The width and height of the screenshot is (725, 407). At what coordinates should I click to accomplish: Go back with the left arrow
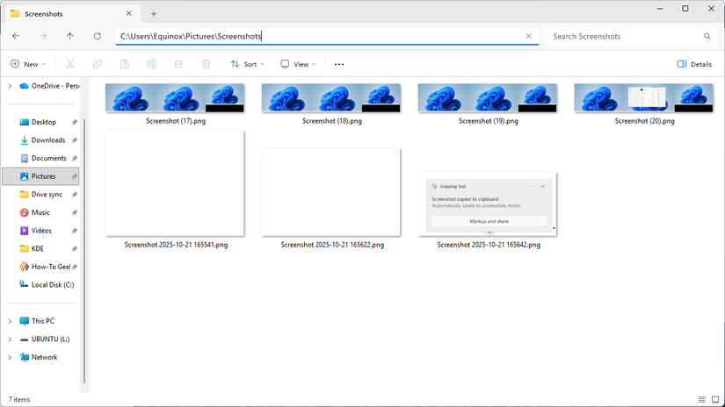click(x=16, y=36)
